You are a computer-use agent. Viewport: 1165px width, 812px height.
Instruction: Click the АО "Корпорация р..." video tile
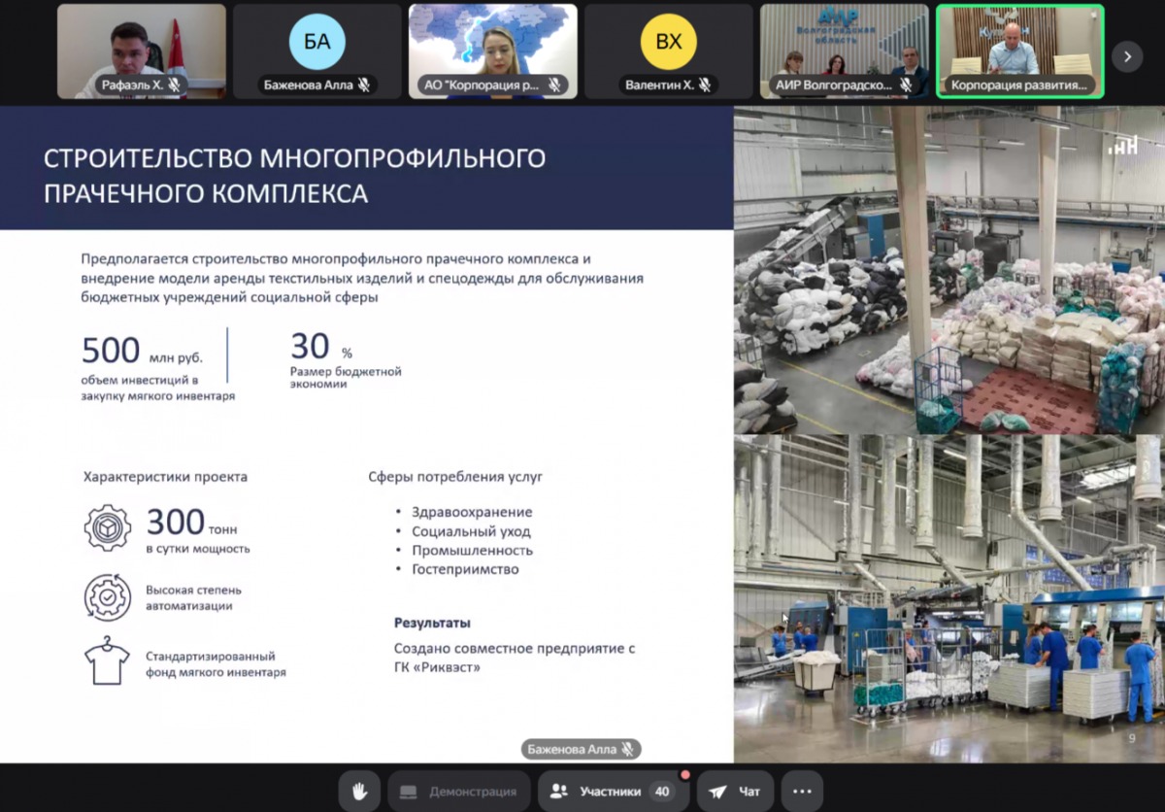[x=492, y=51]
